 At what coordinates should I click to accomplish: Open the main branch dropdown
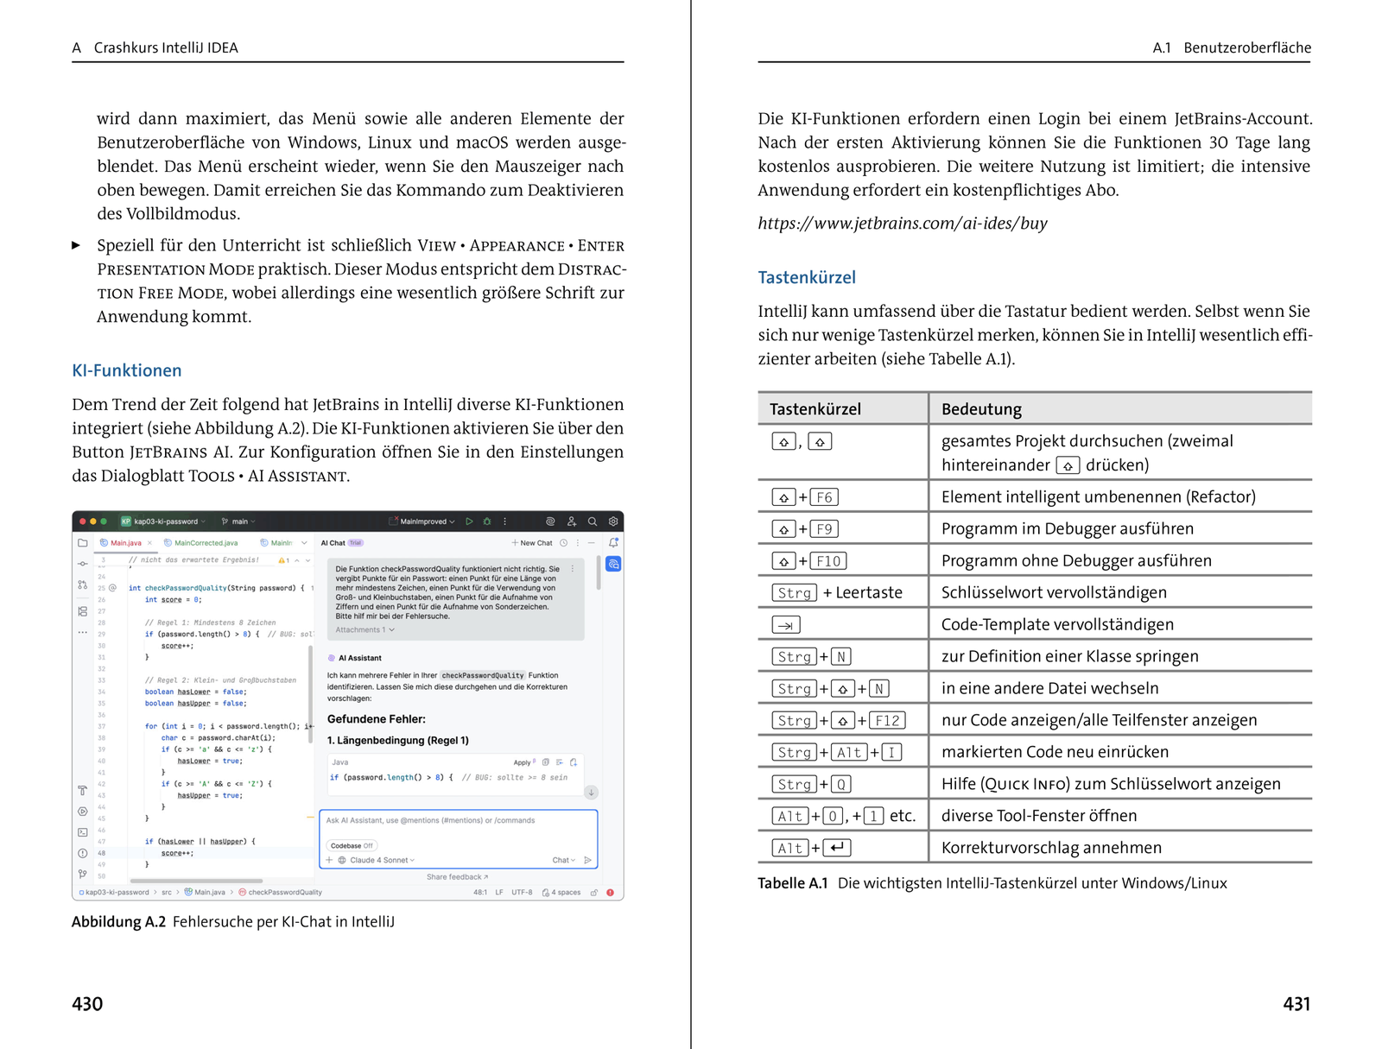[x=239, y=521]
